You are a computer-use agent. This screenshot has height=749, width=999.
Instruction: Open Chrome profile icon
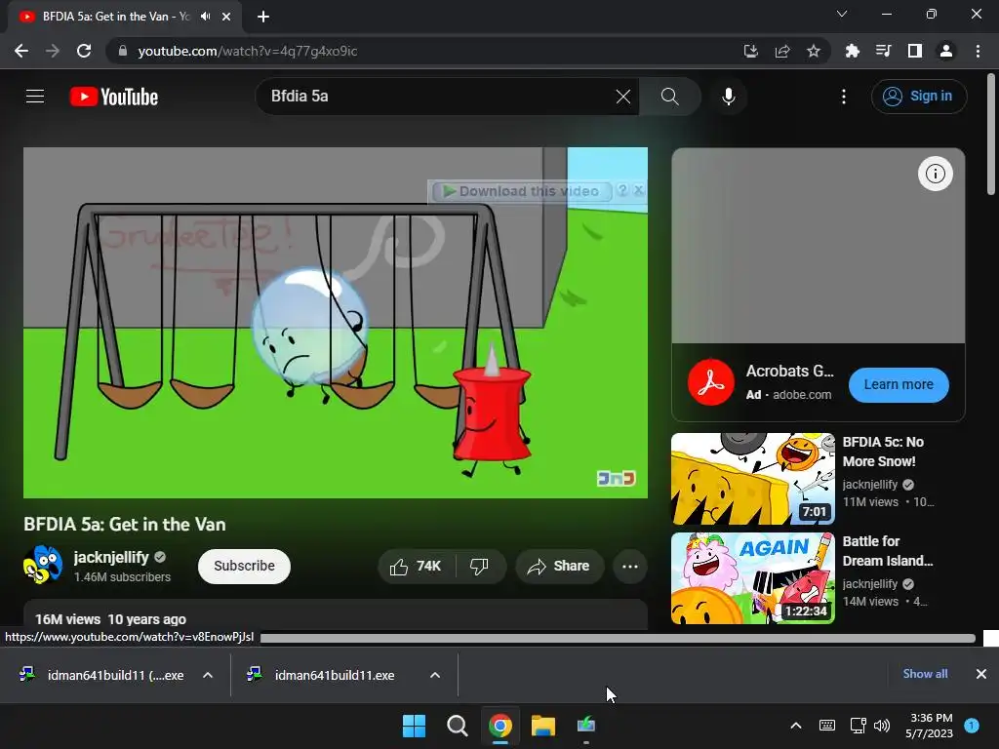[946, 51]
